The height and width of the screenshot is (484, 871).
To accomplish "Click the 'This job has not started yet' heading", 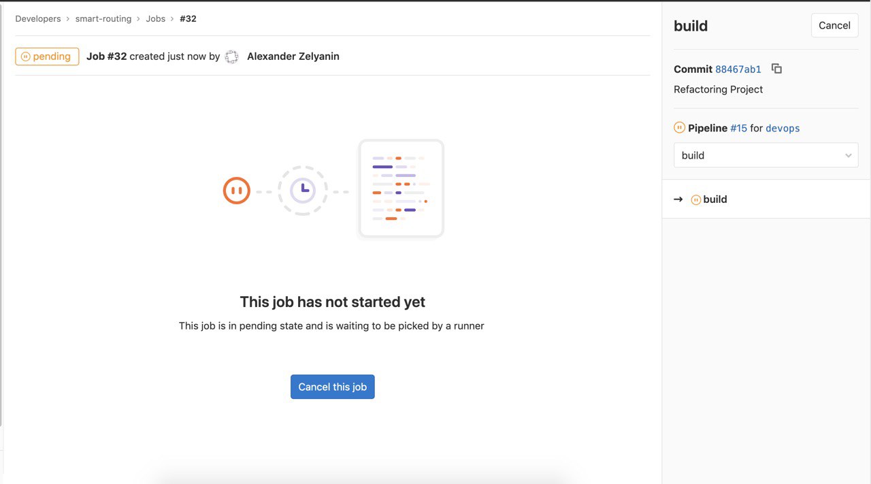I will click(333, 302).
